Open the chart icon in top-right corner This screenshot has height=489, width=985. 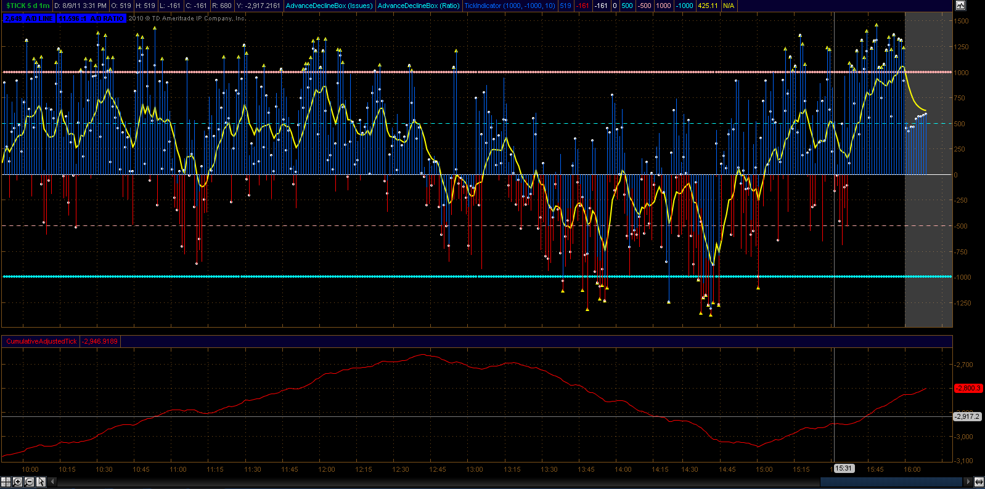[960, 6]
